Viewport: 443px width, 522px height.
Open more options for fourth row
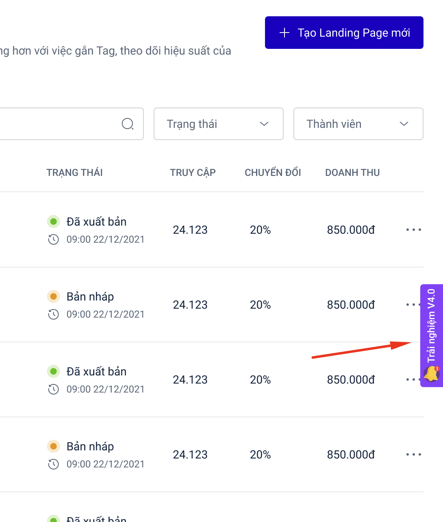pos(413,454)
